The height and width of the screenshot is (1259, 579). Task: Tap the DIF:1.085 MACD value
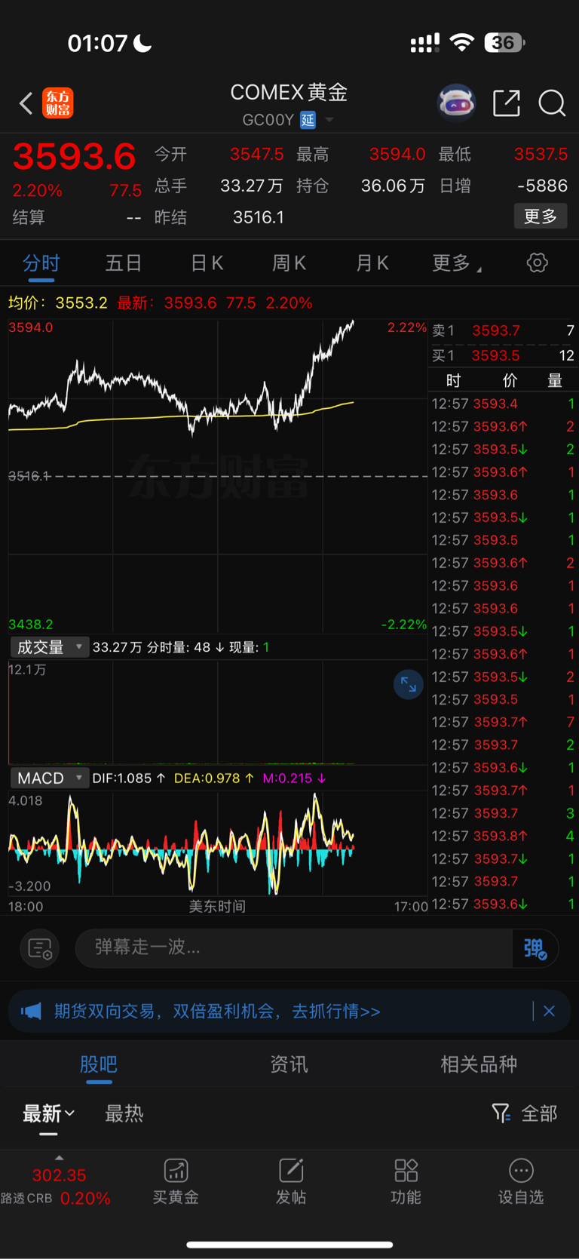tap(128, 778)
